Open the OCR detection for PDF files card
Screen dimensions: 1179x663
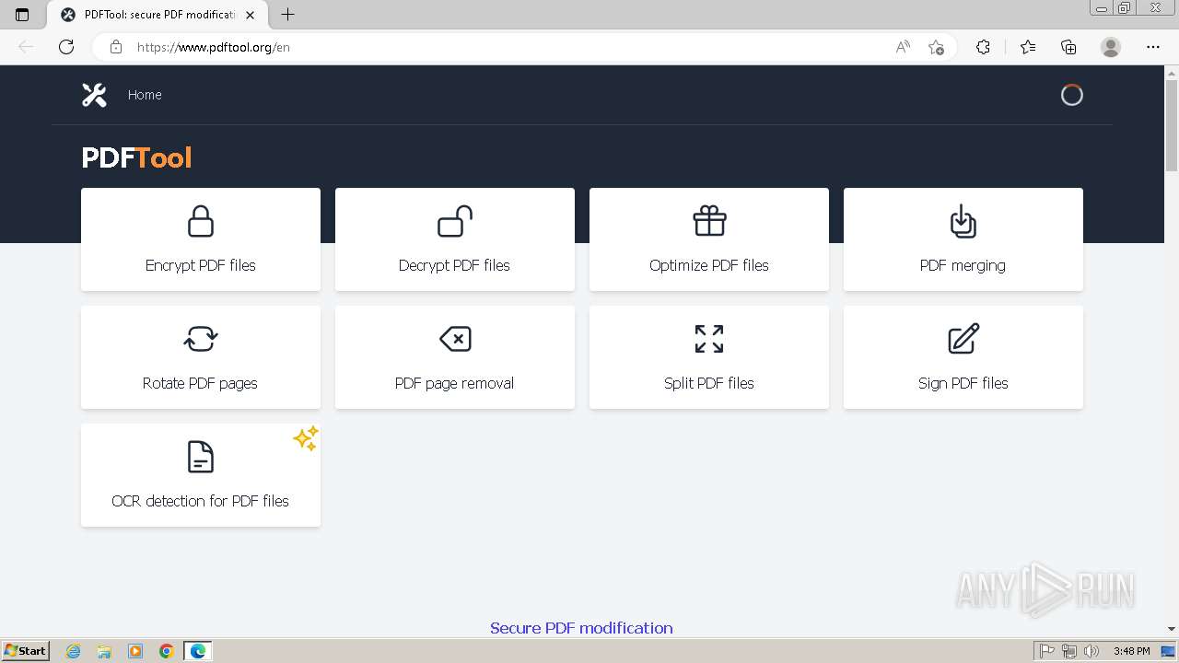pyautogui.click(x=201, y=475)
